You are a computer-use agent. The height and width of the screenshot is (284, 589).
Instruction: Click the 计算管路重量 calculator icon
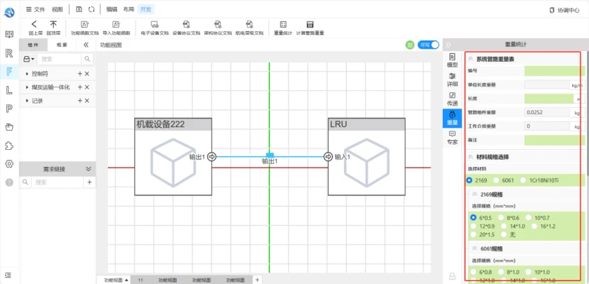click(310, 25)
